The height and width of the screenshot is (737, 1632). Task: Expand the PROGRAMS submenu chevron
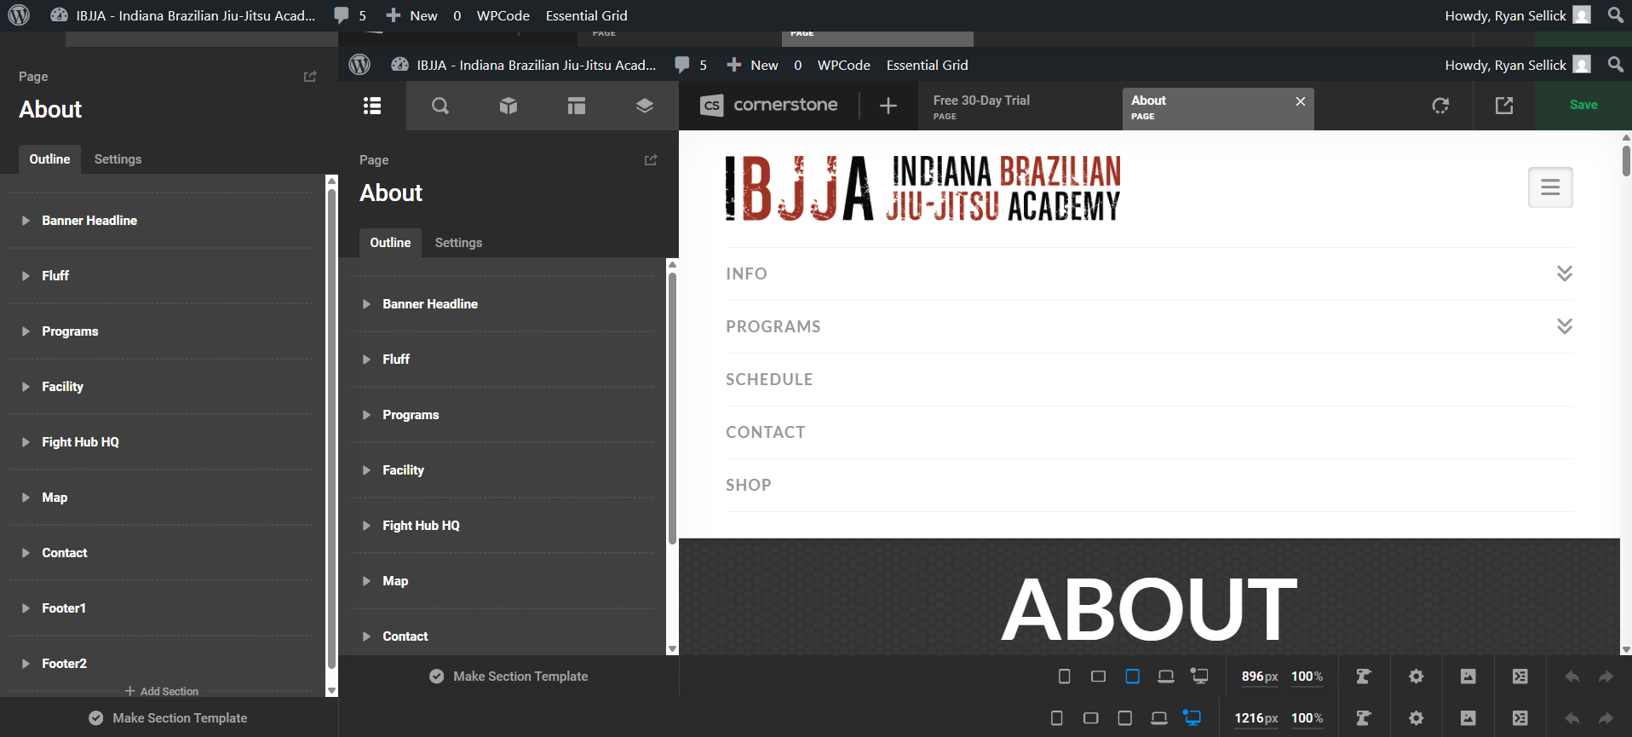(x=1565, y=326)
